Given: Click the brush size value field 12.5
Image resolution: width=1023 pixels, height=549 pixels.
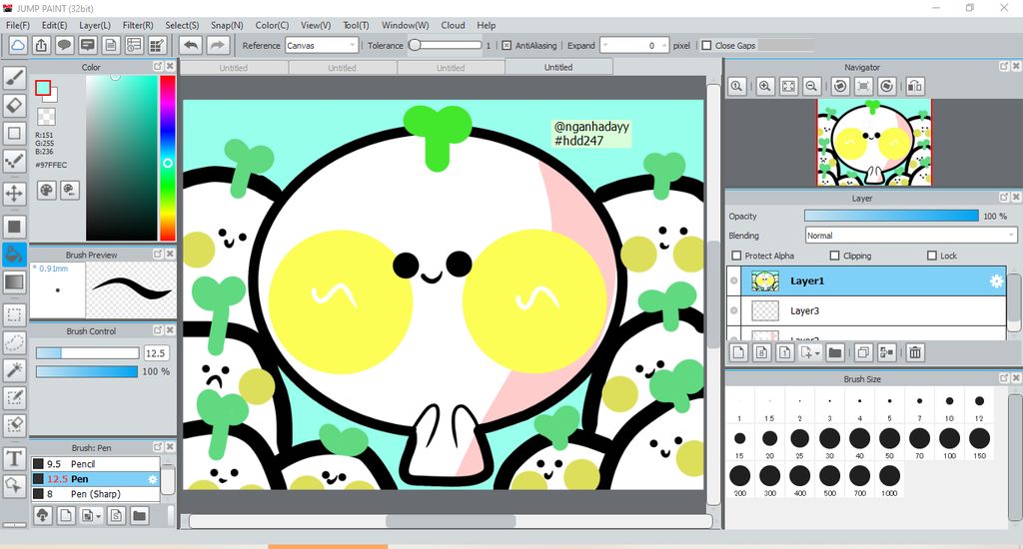Looking at the screenshot, I should pyautogui.click(x=156, y=352).
